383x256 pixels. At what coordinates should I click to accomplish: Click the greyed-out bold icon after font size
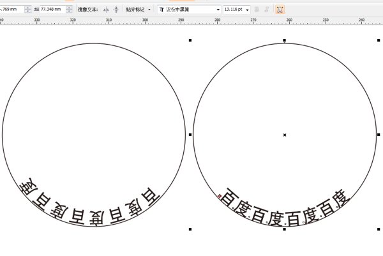pyautogui.click(x=257, y=10)
